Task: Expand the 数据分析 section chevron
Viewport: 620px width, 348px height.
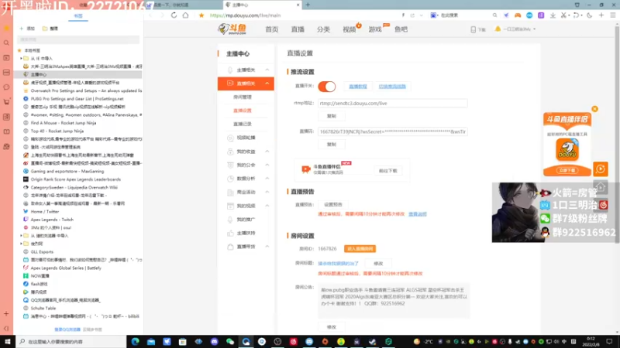Action: click(267, 179)
